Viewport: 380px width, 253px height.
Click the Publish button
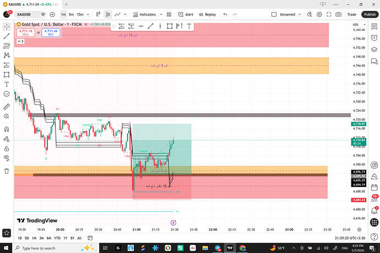click(x=370, y=14)
